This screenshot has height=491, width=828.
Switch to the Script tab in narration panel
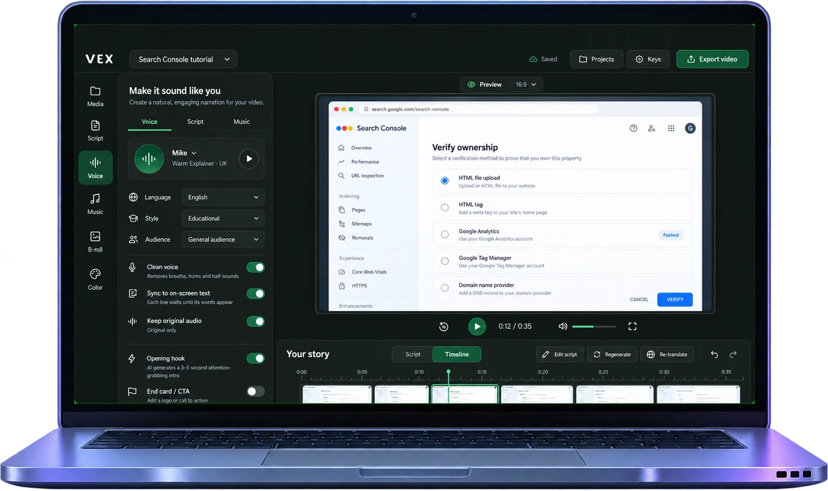pyautogui.click(x=195, y=121)
